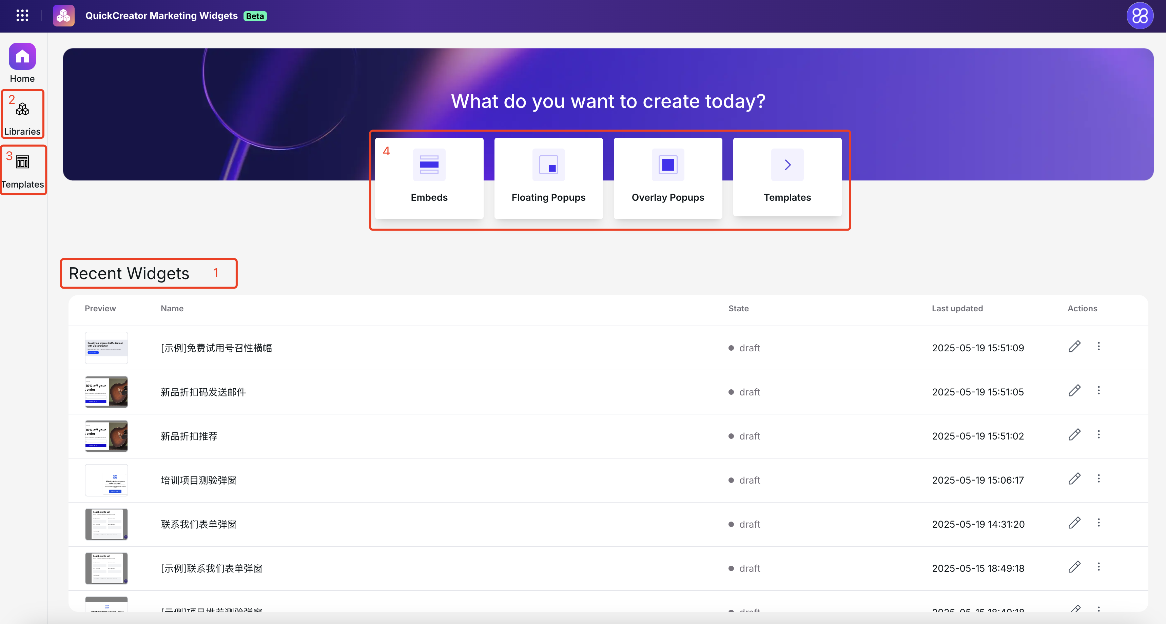
Task: Open the three-dot menu for 新品折扣推荐
Action: tap(1099, 435)
